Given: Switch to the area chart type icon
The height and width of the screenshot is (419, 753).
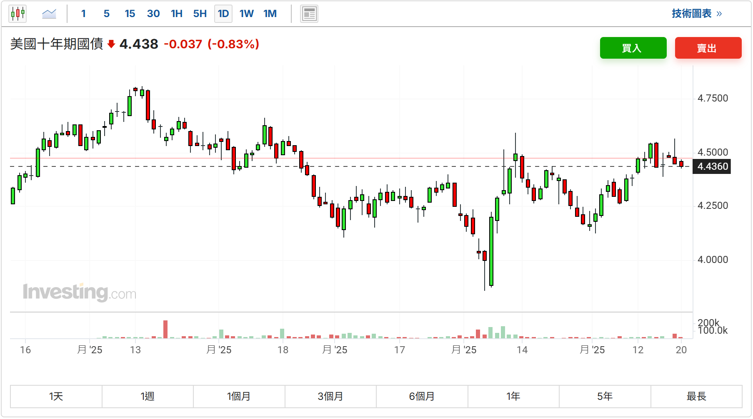Looking at the screenshot, I should pos(49,14).
